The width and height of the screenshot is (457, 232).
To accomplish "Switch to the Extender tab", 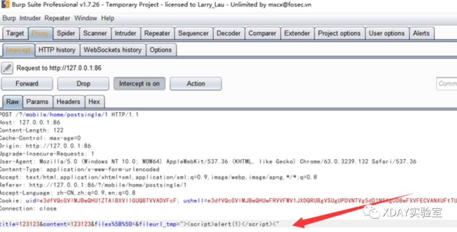I will tap(297, 33).
